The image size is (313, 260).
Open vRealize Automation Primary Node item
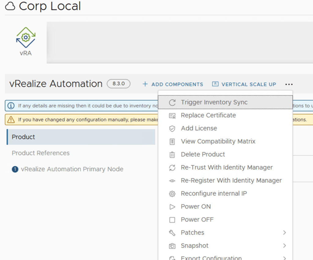click(72, 169)
